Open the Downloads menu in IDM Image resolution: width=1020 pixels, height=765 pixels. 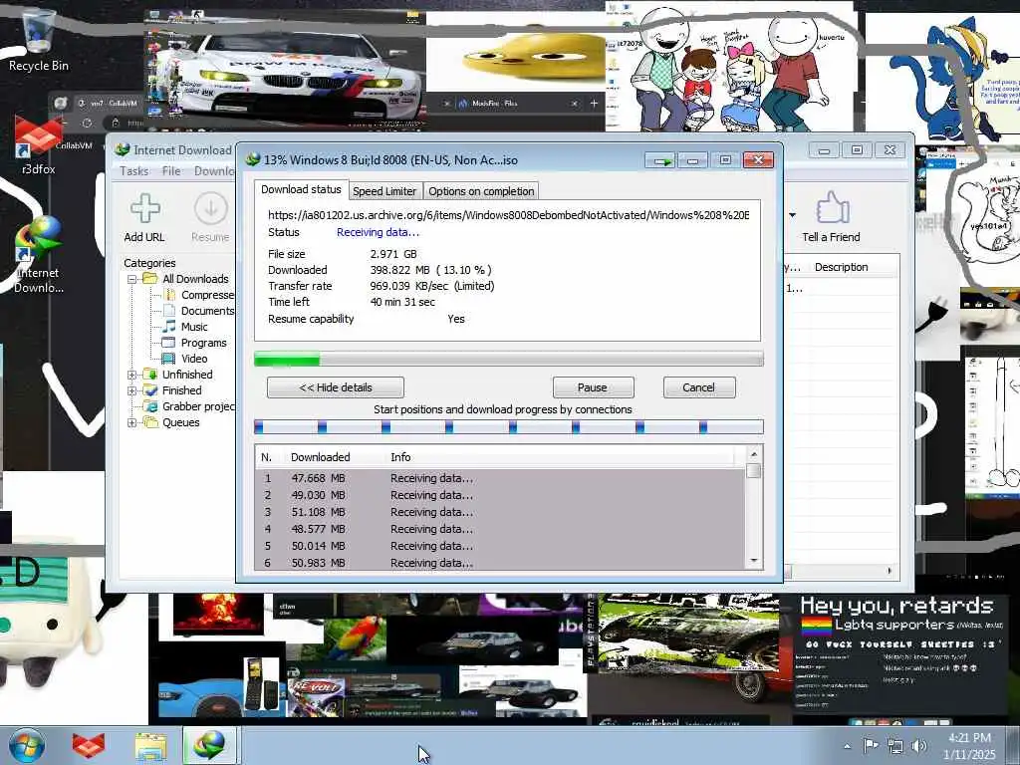(x=214, y=171)
